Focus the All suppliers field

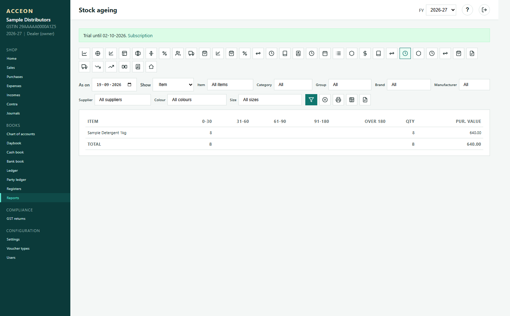[x=123, y=100]
